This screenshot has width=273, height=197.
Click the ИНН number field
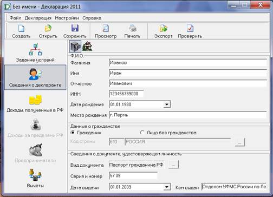(126, 94)
